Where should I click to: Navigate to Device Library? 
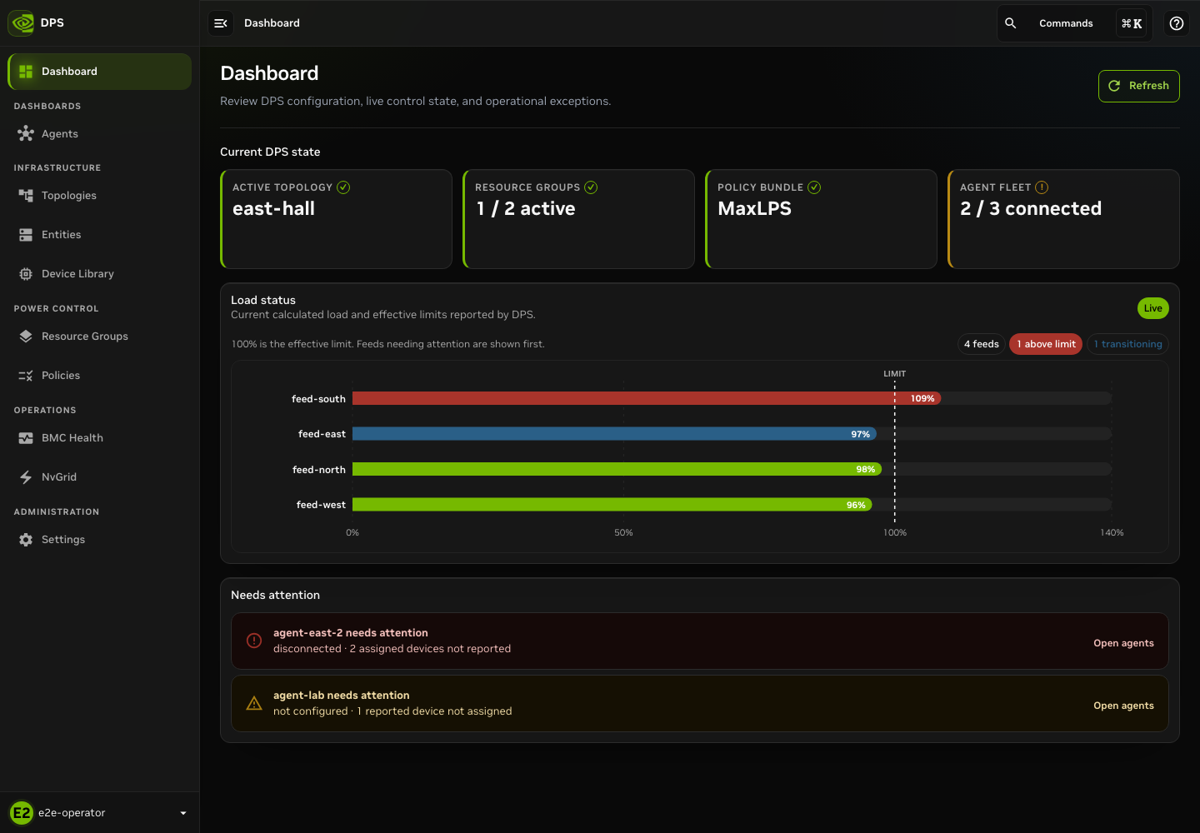click(x=100, y=274)
